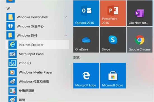This screenshot has height=102, width=154.
Task: Select the 画图 text label
Action: [22, 100]
